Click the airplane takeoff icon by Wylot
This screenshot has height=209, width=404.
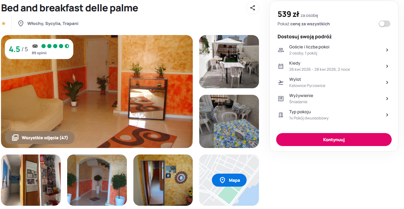pyautogui.click(x=281, y=82)
